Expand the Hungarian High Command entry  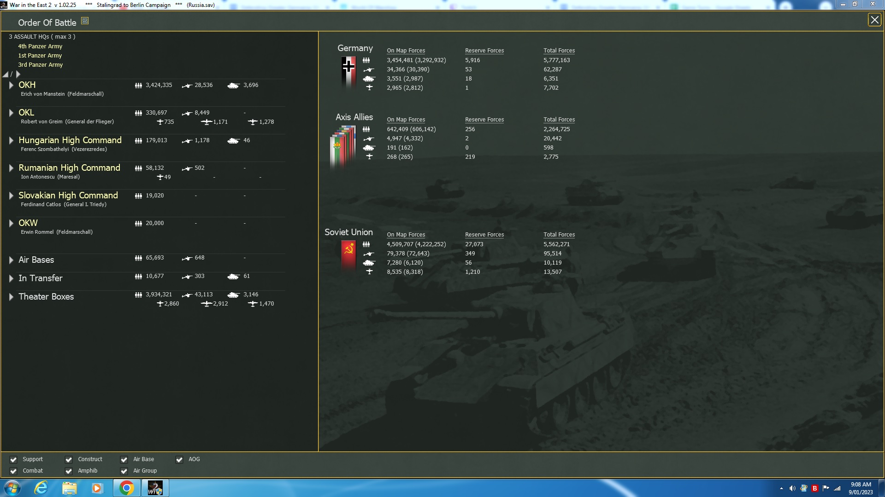[x=11, y=140]
